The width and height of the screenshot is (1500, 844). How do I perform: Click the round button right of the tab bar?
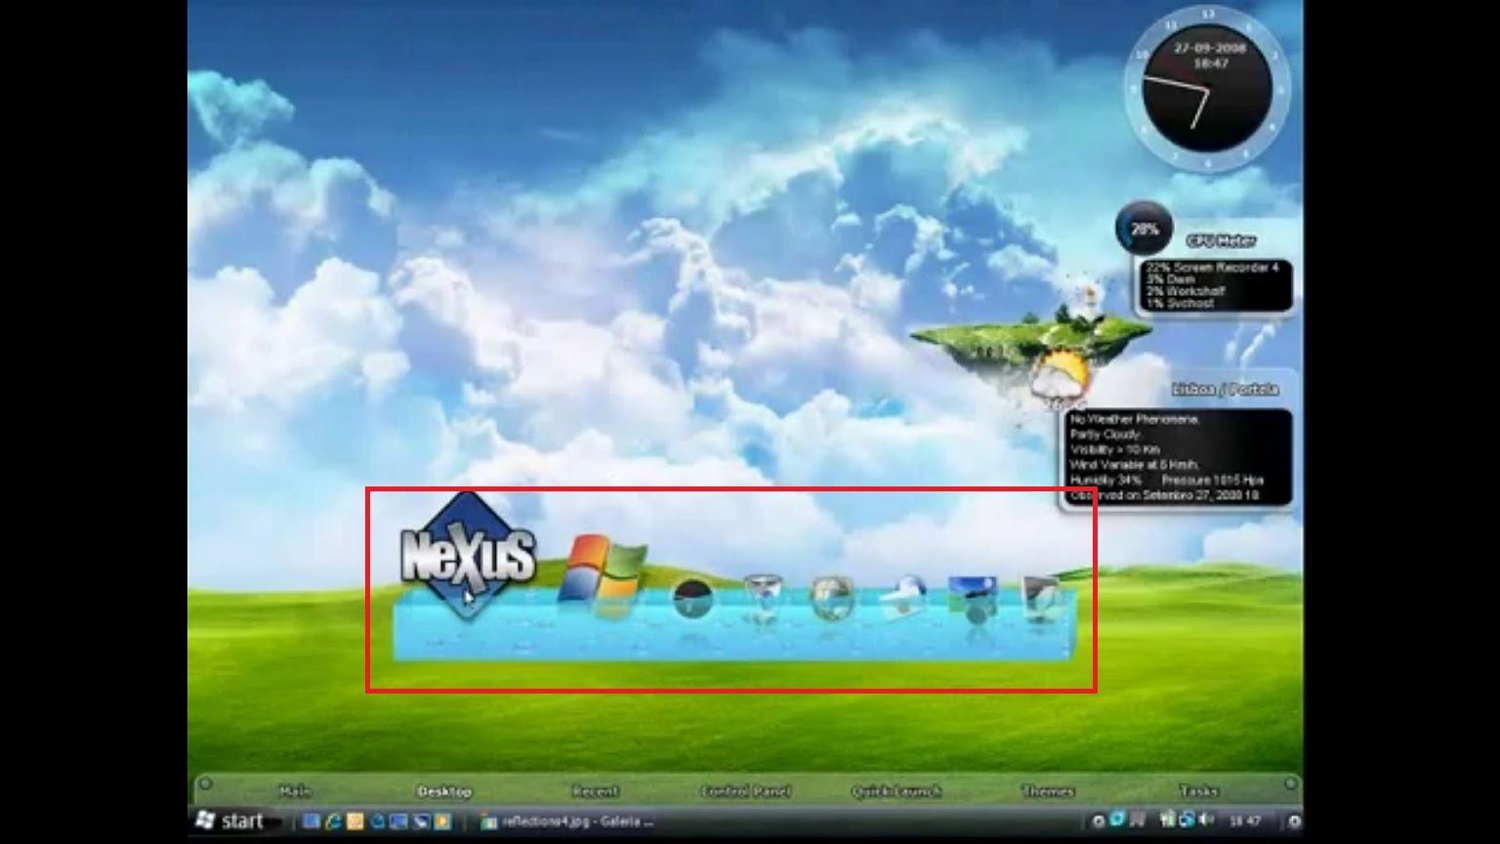coord(1290,783)
